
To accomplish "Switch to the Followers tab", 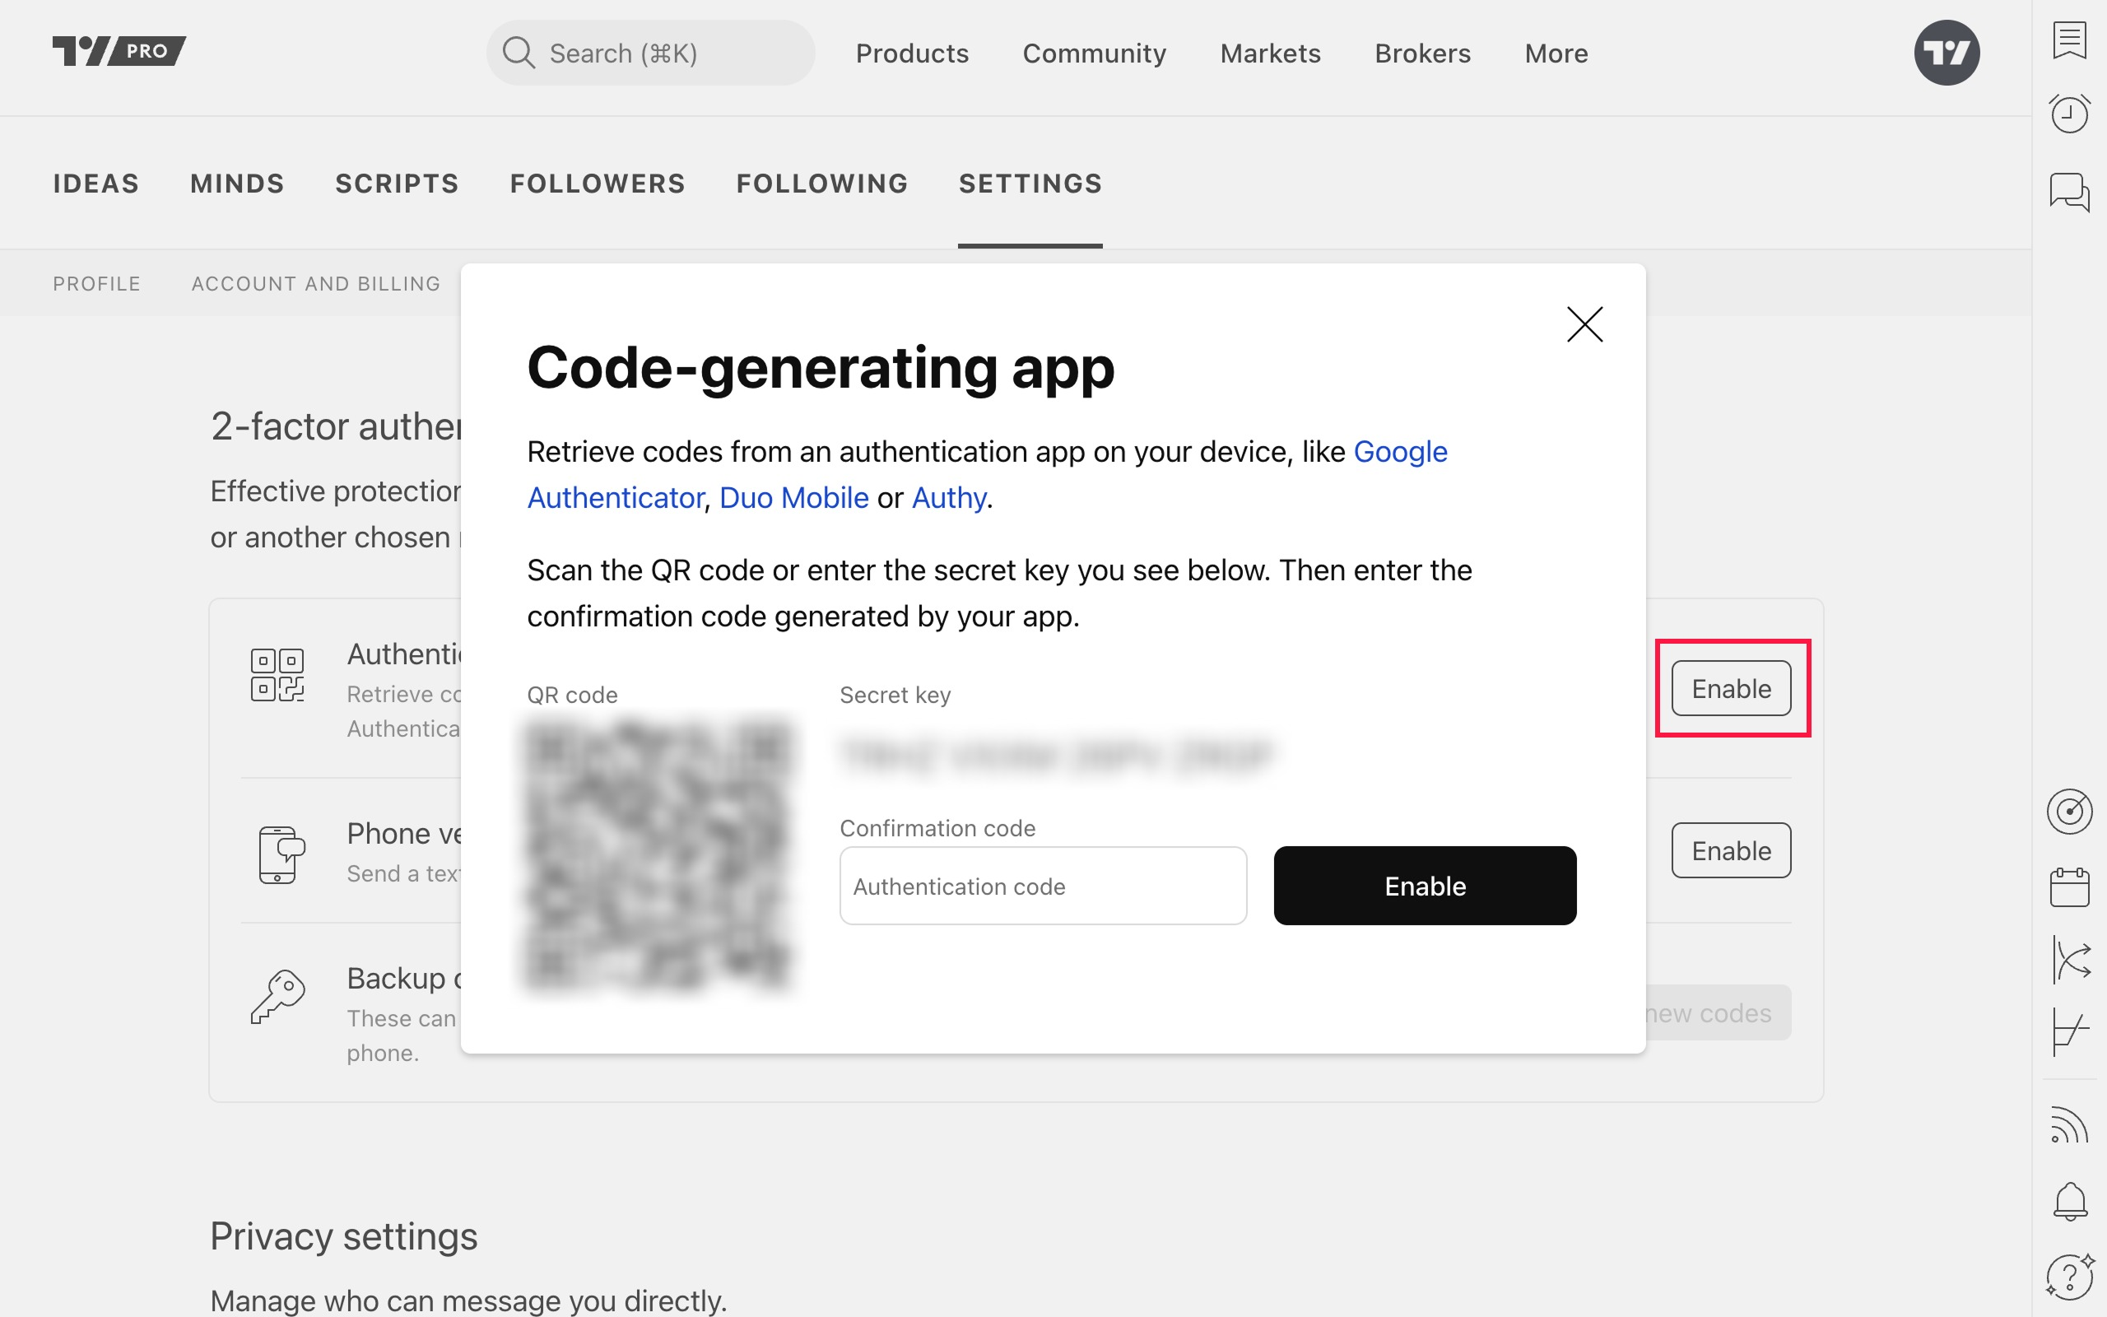I will click(598, 184).
